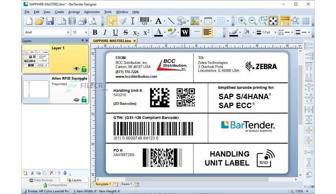Delete selected layer with red X

51,173
